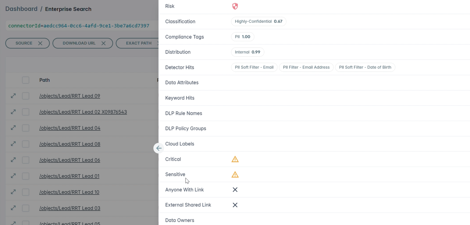Expand row RRT Lead 04 details
Image resolution: width=470 pixels, height=225 pixels.
point(13,128)
